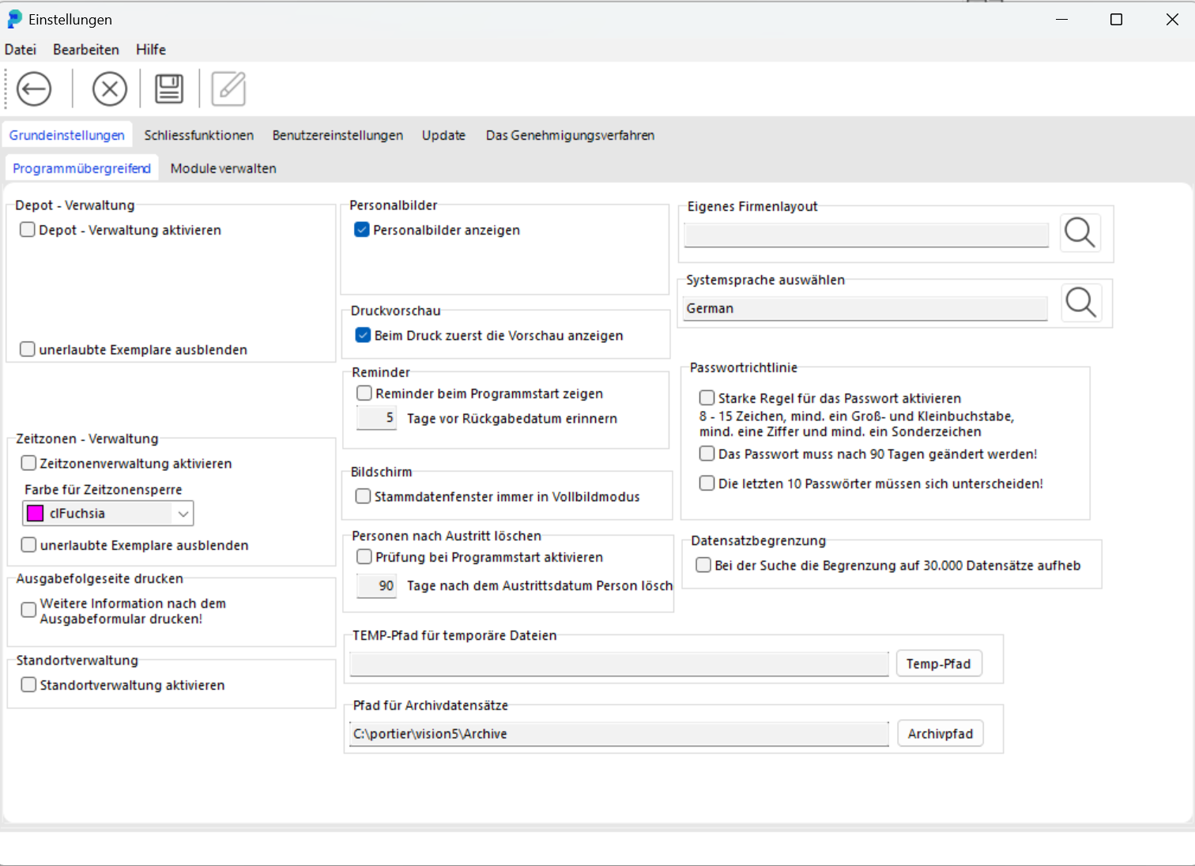Tick unerlaubte Exemplare ausblenden under Zeitzonen - Verwaltung
1195x866 pixels.
(x=28, y=544)
